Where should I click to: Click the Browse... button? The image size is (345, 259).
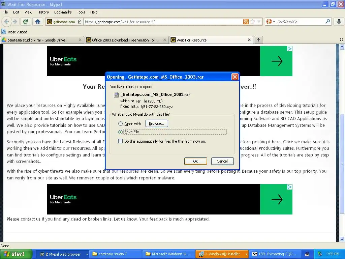[156, 123]
